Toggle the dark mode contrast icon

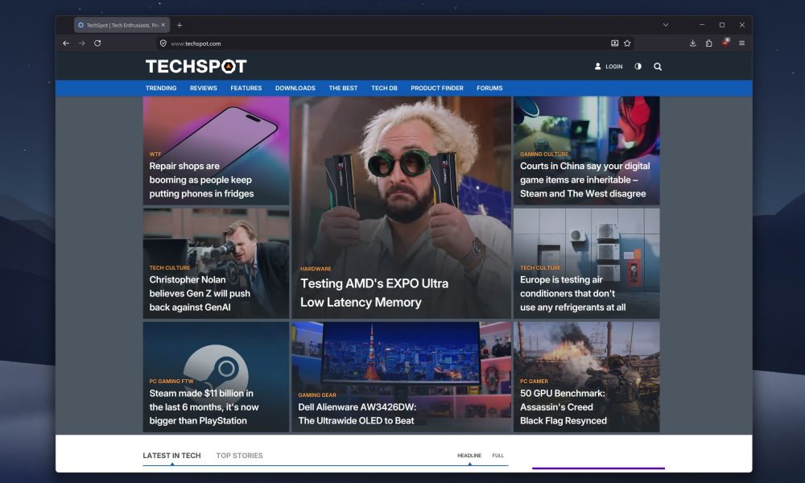pos(638,67)
